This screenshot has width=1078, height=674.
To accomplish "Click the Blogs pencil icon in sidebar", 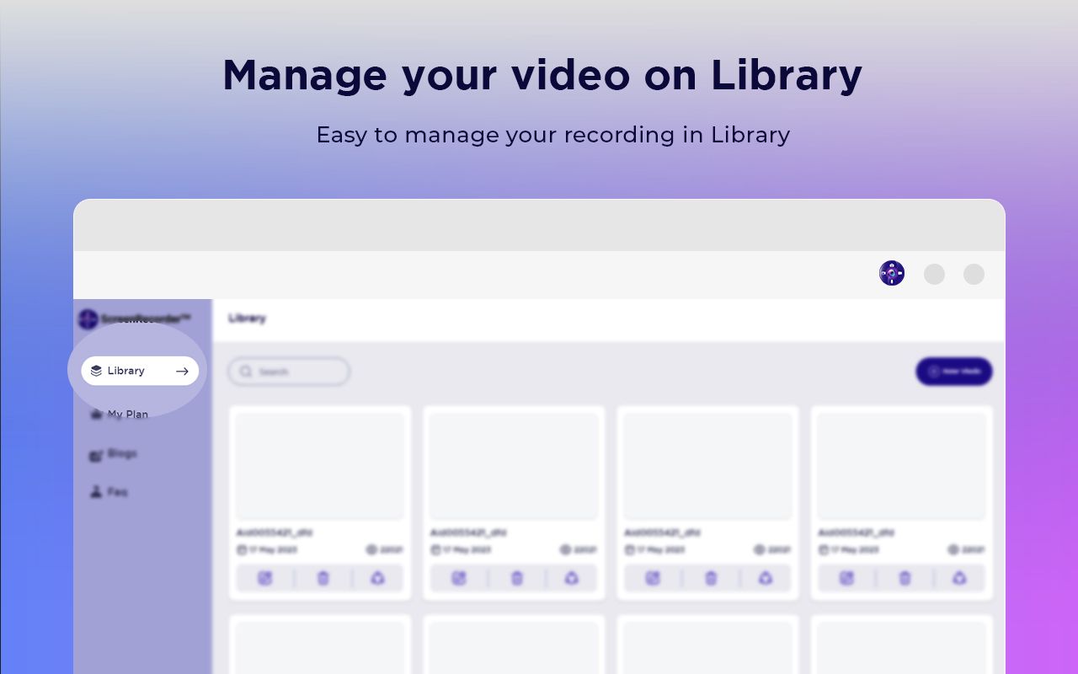I will 96,453.
